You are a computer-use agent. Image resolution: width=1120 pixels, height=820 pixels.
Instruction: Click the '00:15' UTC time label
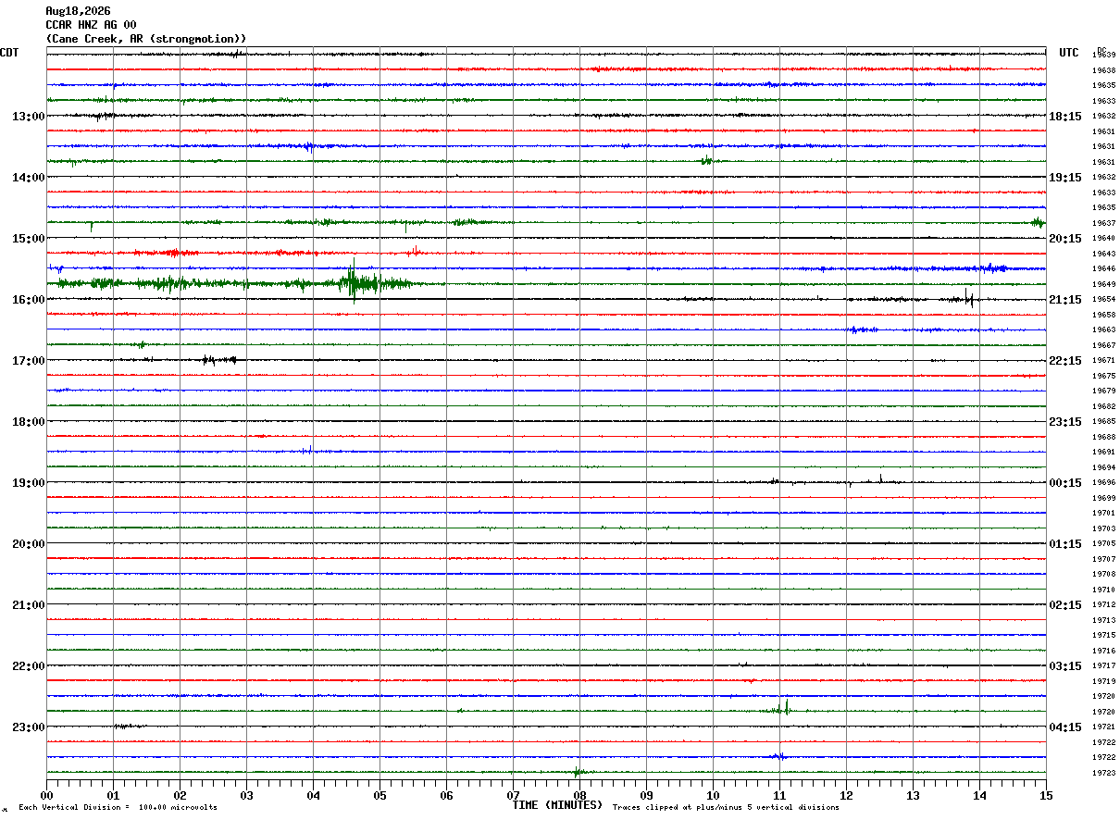[x=1064, y=482]
